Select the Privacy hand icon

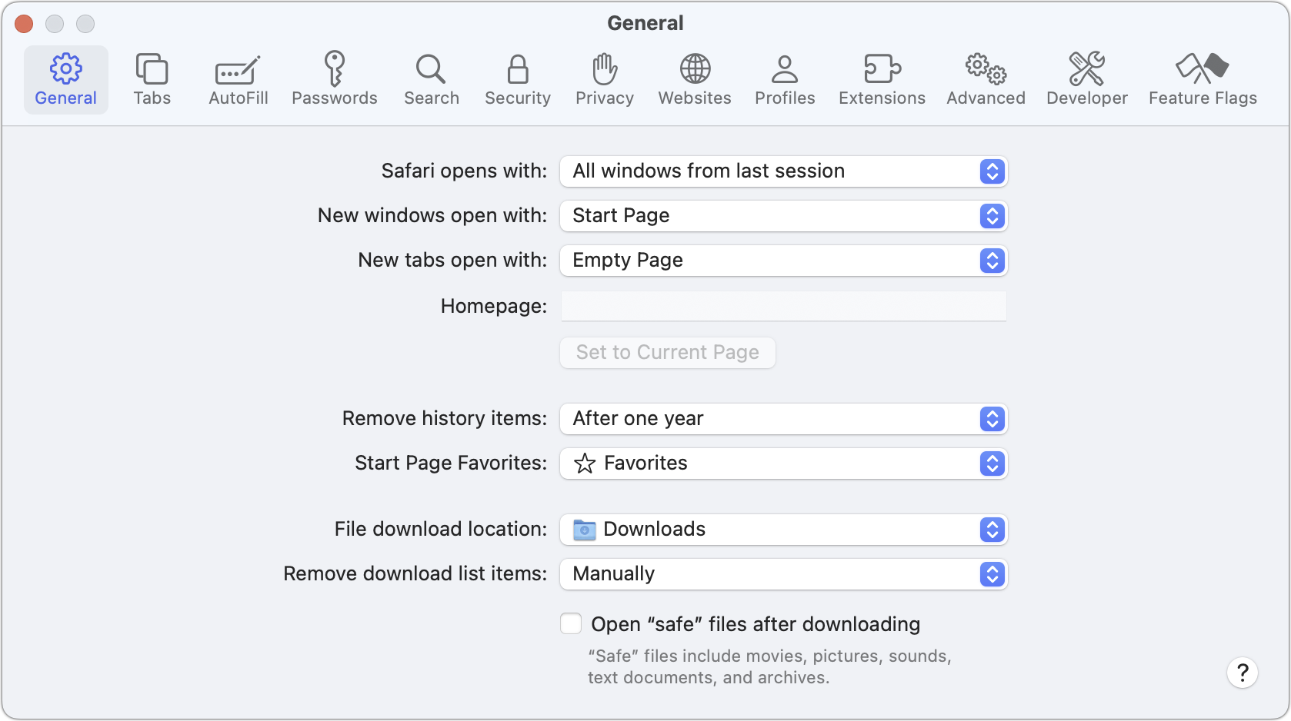pos(604,78)
